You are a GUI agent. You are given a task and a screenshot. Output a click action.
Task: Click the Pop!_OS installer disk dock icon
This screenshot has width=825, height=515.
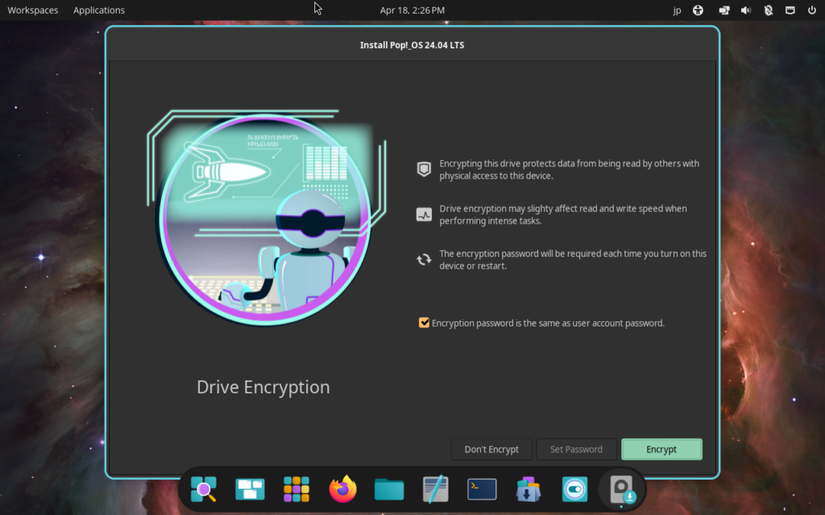[x=622, y=489]
